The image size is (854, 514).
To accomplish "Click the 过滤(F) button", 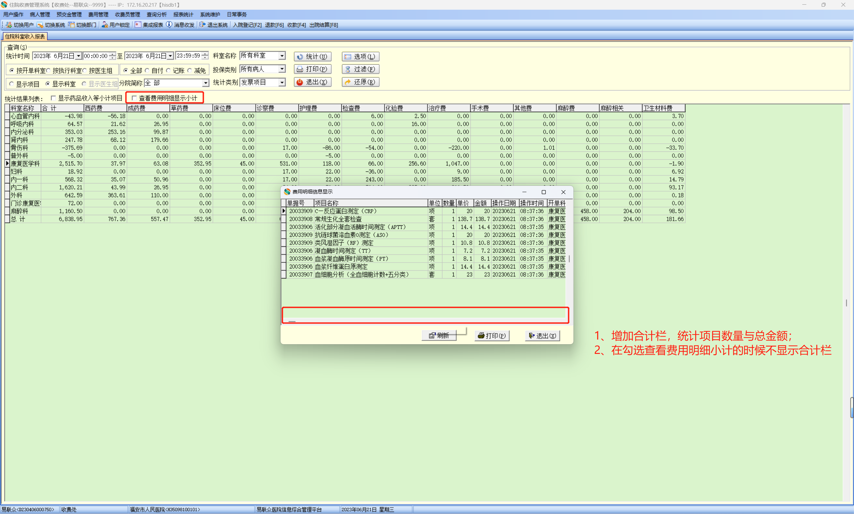I will [360, 69].
